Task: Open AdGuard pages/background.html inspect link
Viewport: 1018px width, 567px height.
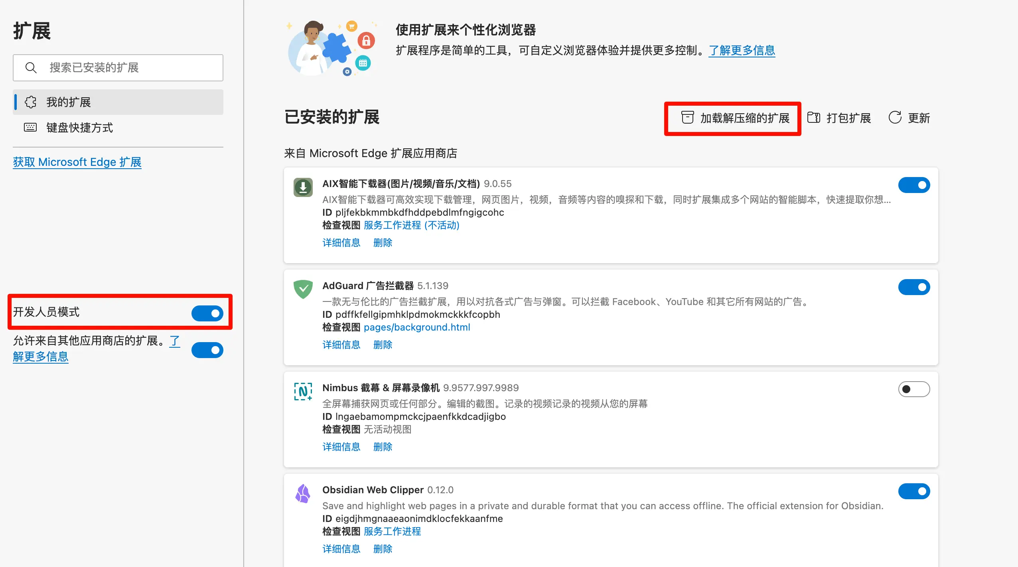Action: pos(416,327)
